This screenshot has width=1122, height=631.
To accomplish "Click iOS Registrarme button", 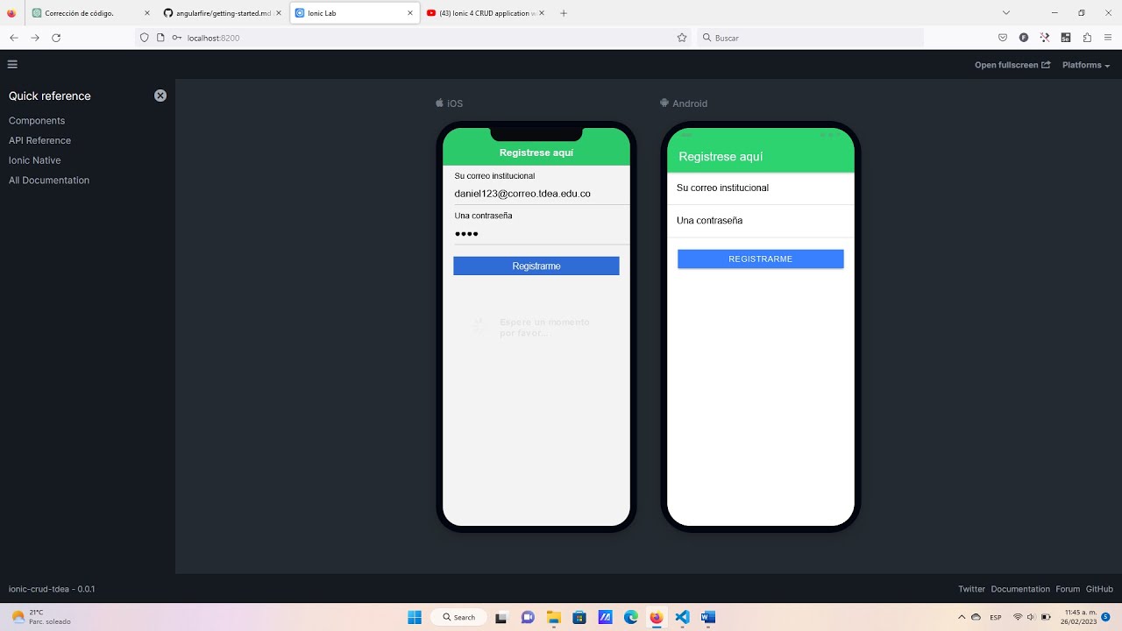I will pos(536,266).
